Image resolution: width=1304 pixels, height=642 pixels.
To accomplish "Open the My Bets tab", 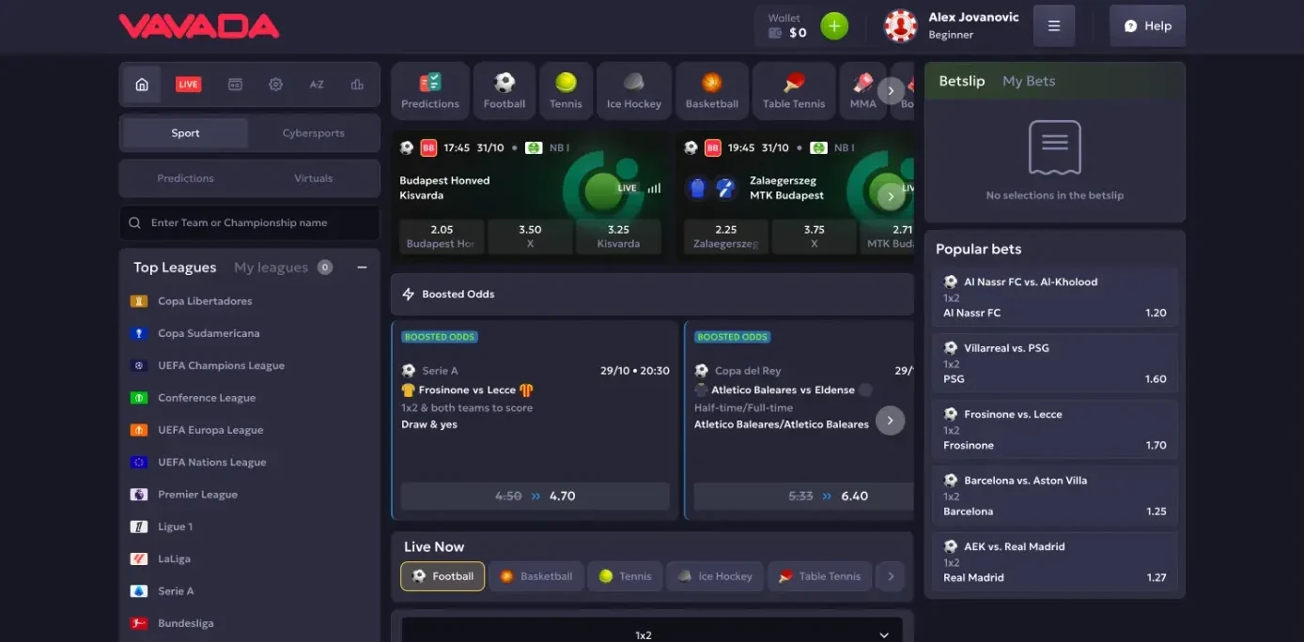I will click(x=1029, y=81).
